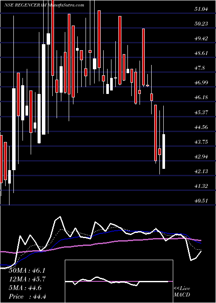The image size is (216, 303).
Task: Click the 40.51 price axis label
Action: 201,200
